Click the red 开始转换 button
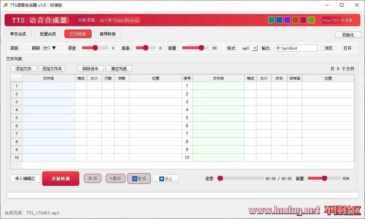Image resolution: width=365 pixels, height=219 pixels. point(61,179)
